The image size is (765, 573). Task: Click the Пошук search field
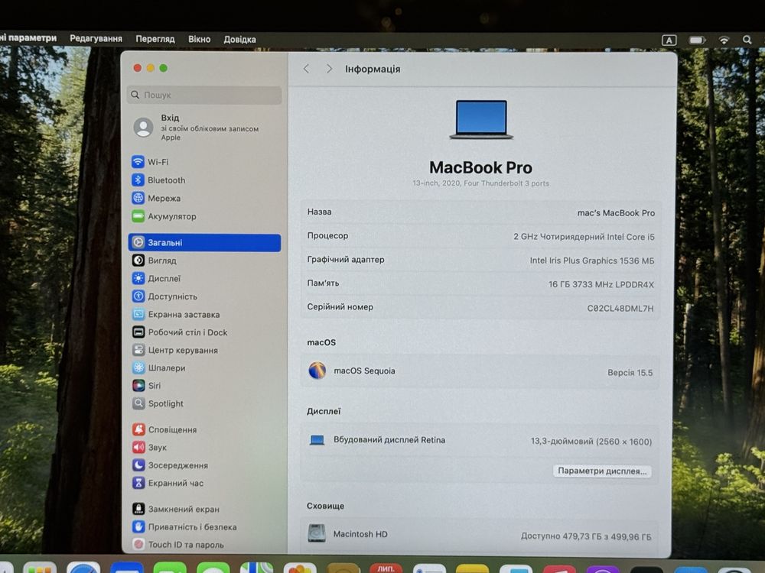coord(204,95)
